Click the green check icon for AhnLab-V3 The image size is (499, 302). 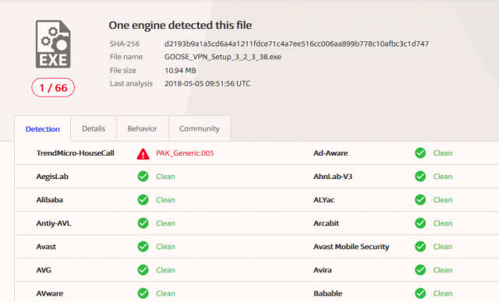[x=420, y=176]
